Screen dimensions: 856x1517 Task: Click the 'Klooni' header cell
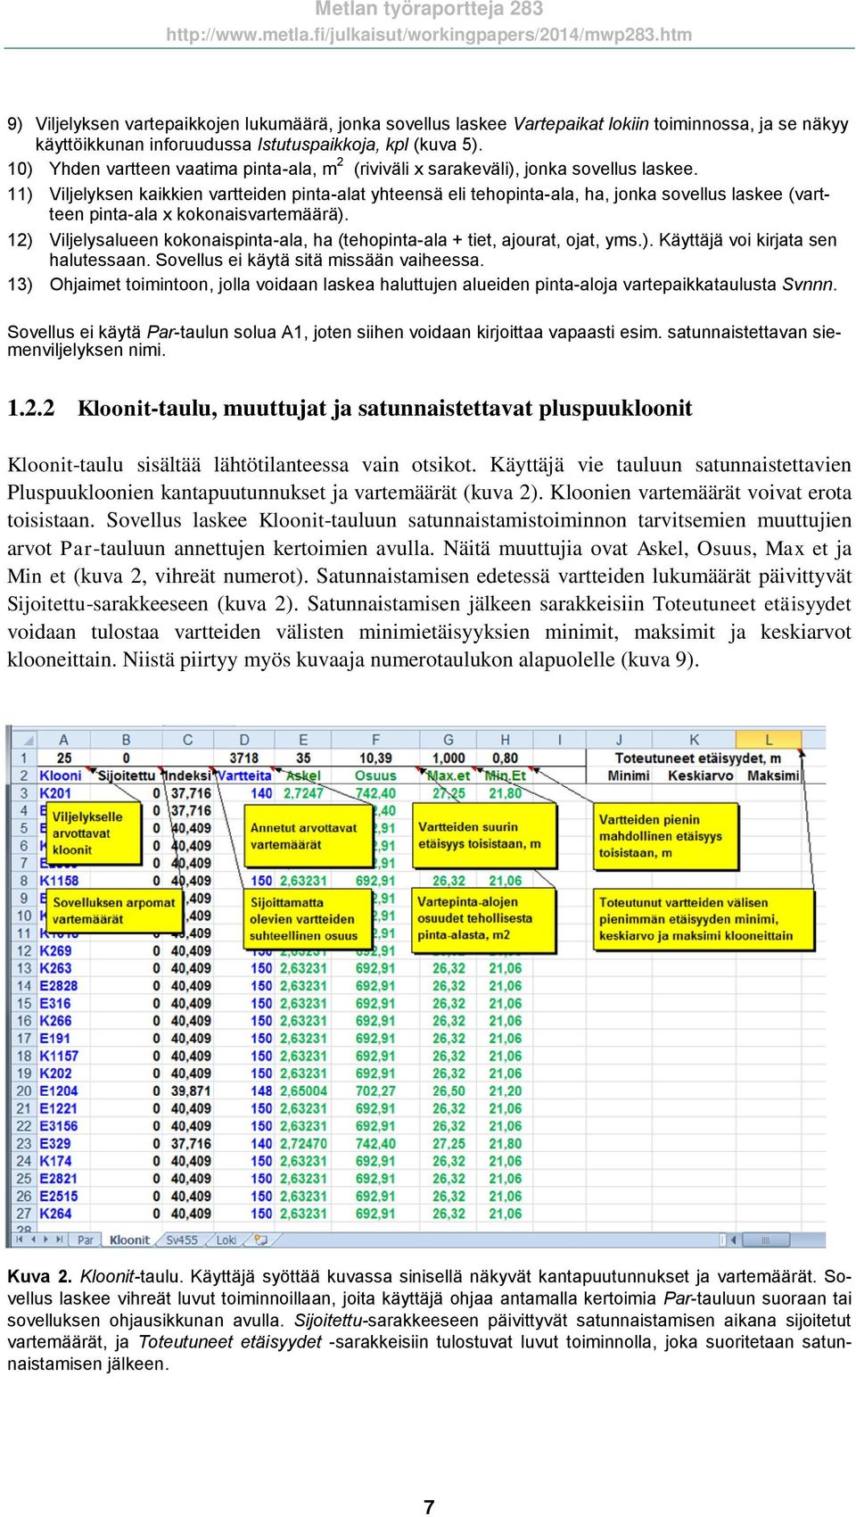(63, 775)
